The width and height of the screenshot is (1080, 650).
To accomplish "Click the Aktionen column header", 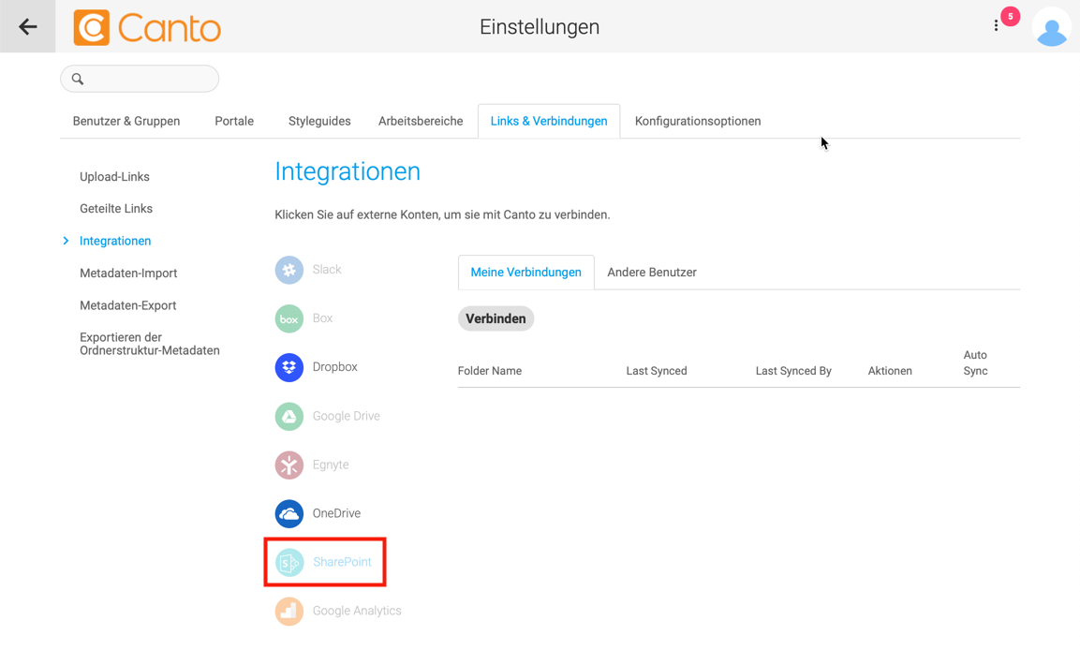I will (890, 371).
